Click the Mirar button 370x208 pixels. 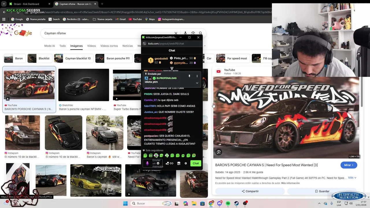click(349, 165)
